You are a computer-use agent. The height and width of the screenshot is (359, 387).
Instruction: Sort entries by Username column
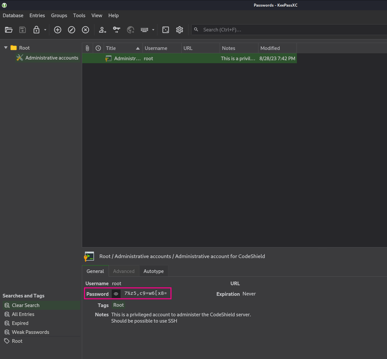click(x=162, y=48)
